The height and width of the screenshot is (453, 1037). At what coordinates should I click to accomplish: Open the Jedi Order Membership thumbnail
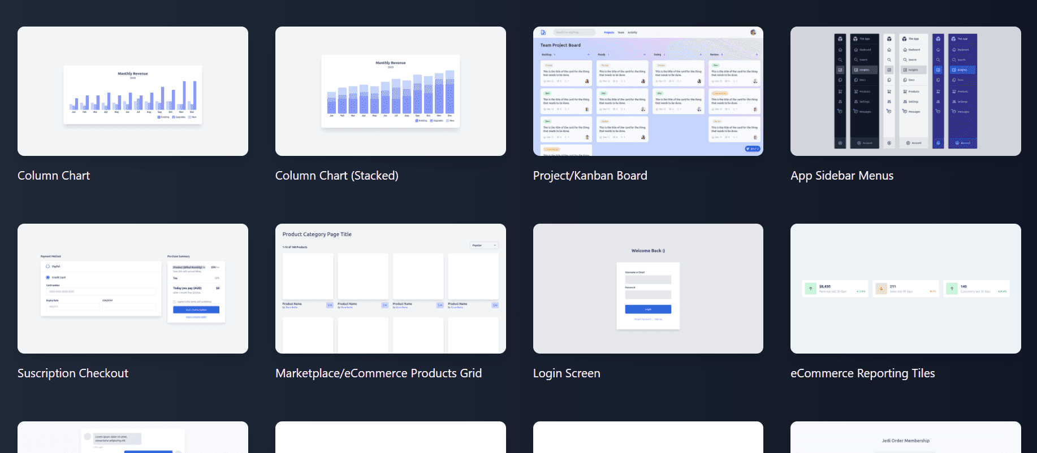906,437
